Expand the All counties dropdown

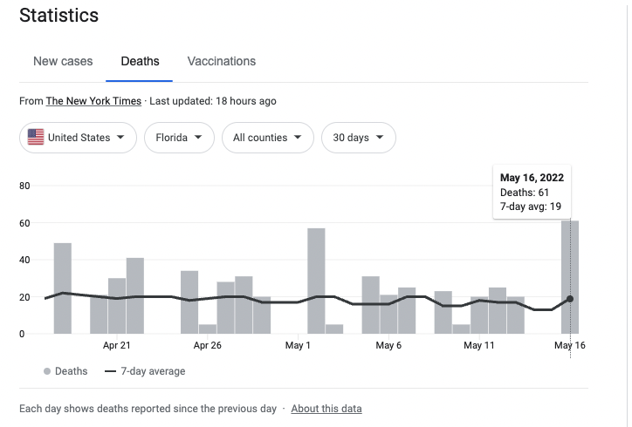pyautogui.click(x=268, y=138)
